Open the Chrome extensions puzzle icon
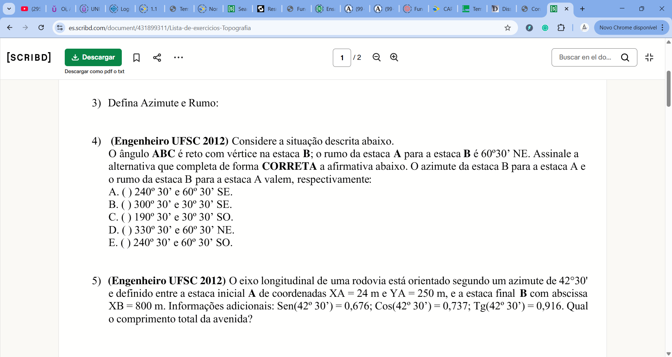 click(x=561, y=28)
